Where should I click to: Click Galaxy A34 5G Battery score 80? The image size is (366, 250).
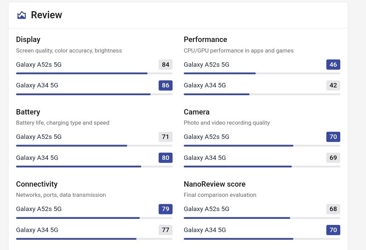[x=165, y=158]
